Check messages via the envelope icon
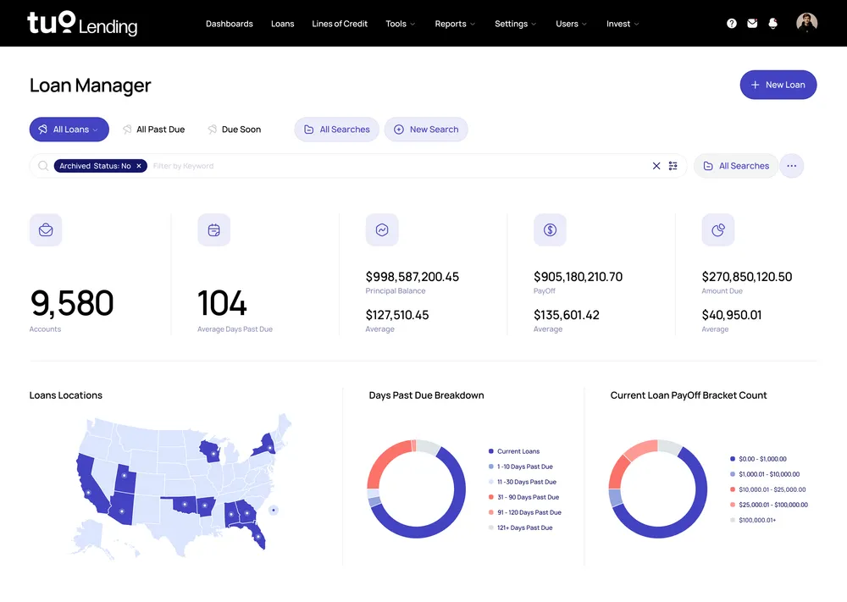 [751, 23]
